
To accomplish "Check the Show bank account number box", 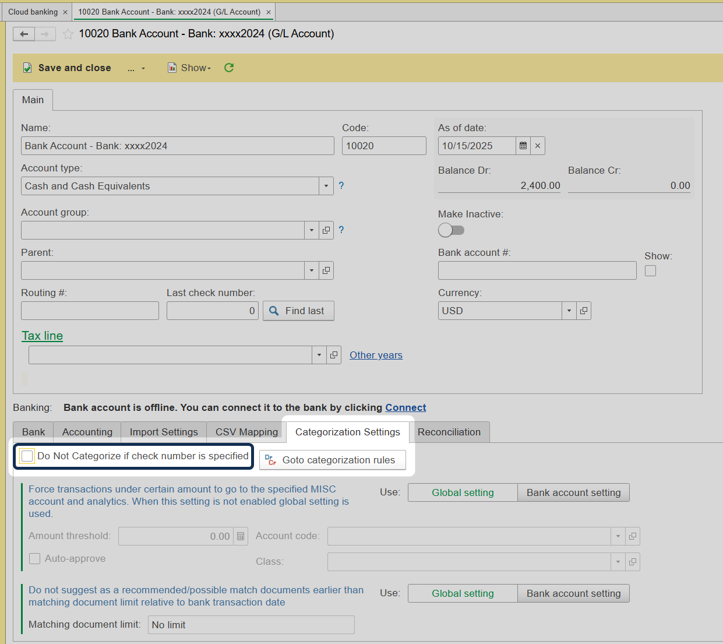I will [x=650, y=271].
